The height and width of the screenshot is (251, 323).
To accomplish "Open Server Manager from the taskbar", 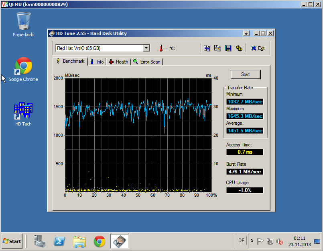I will point(40,241).
